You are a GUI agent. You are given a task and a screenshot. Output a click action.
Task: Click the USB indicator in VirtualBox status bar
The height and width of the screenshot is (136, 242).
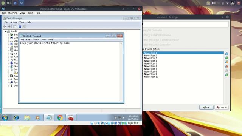105,123
